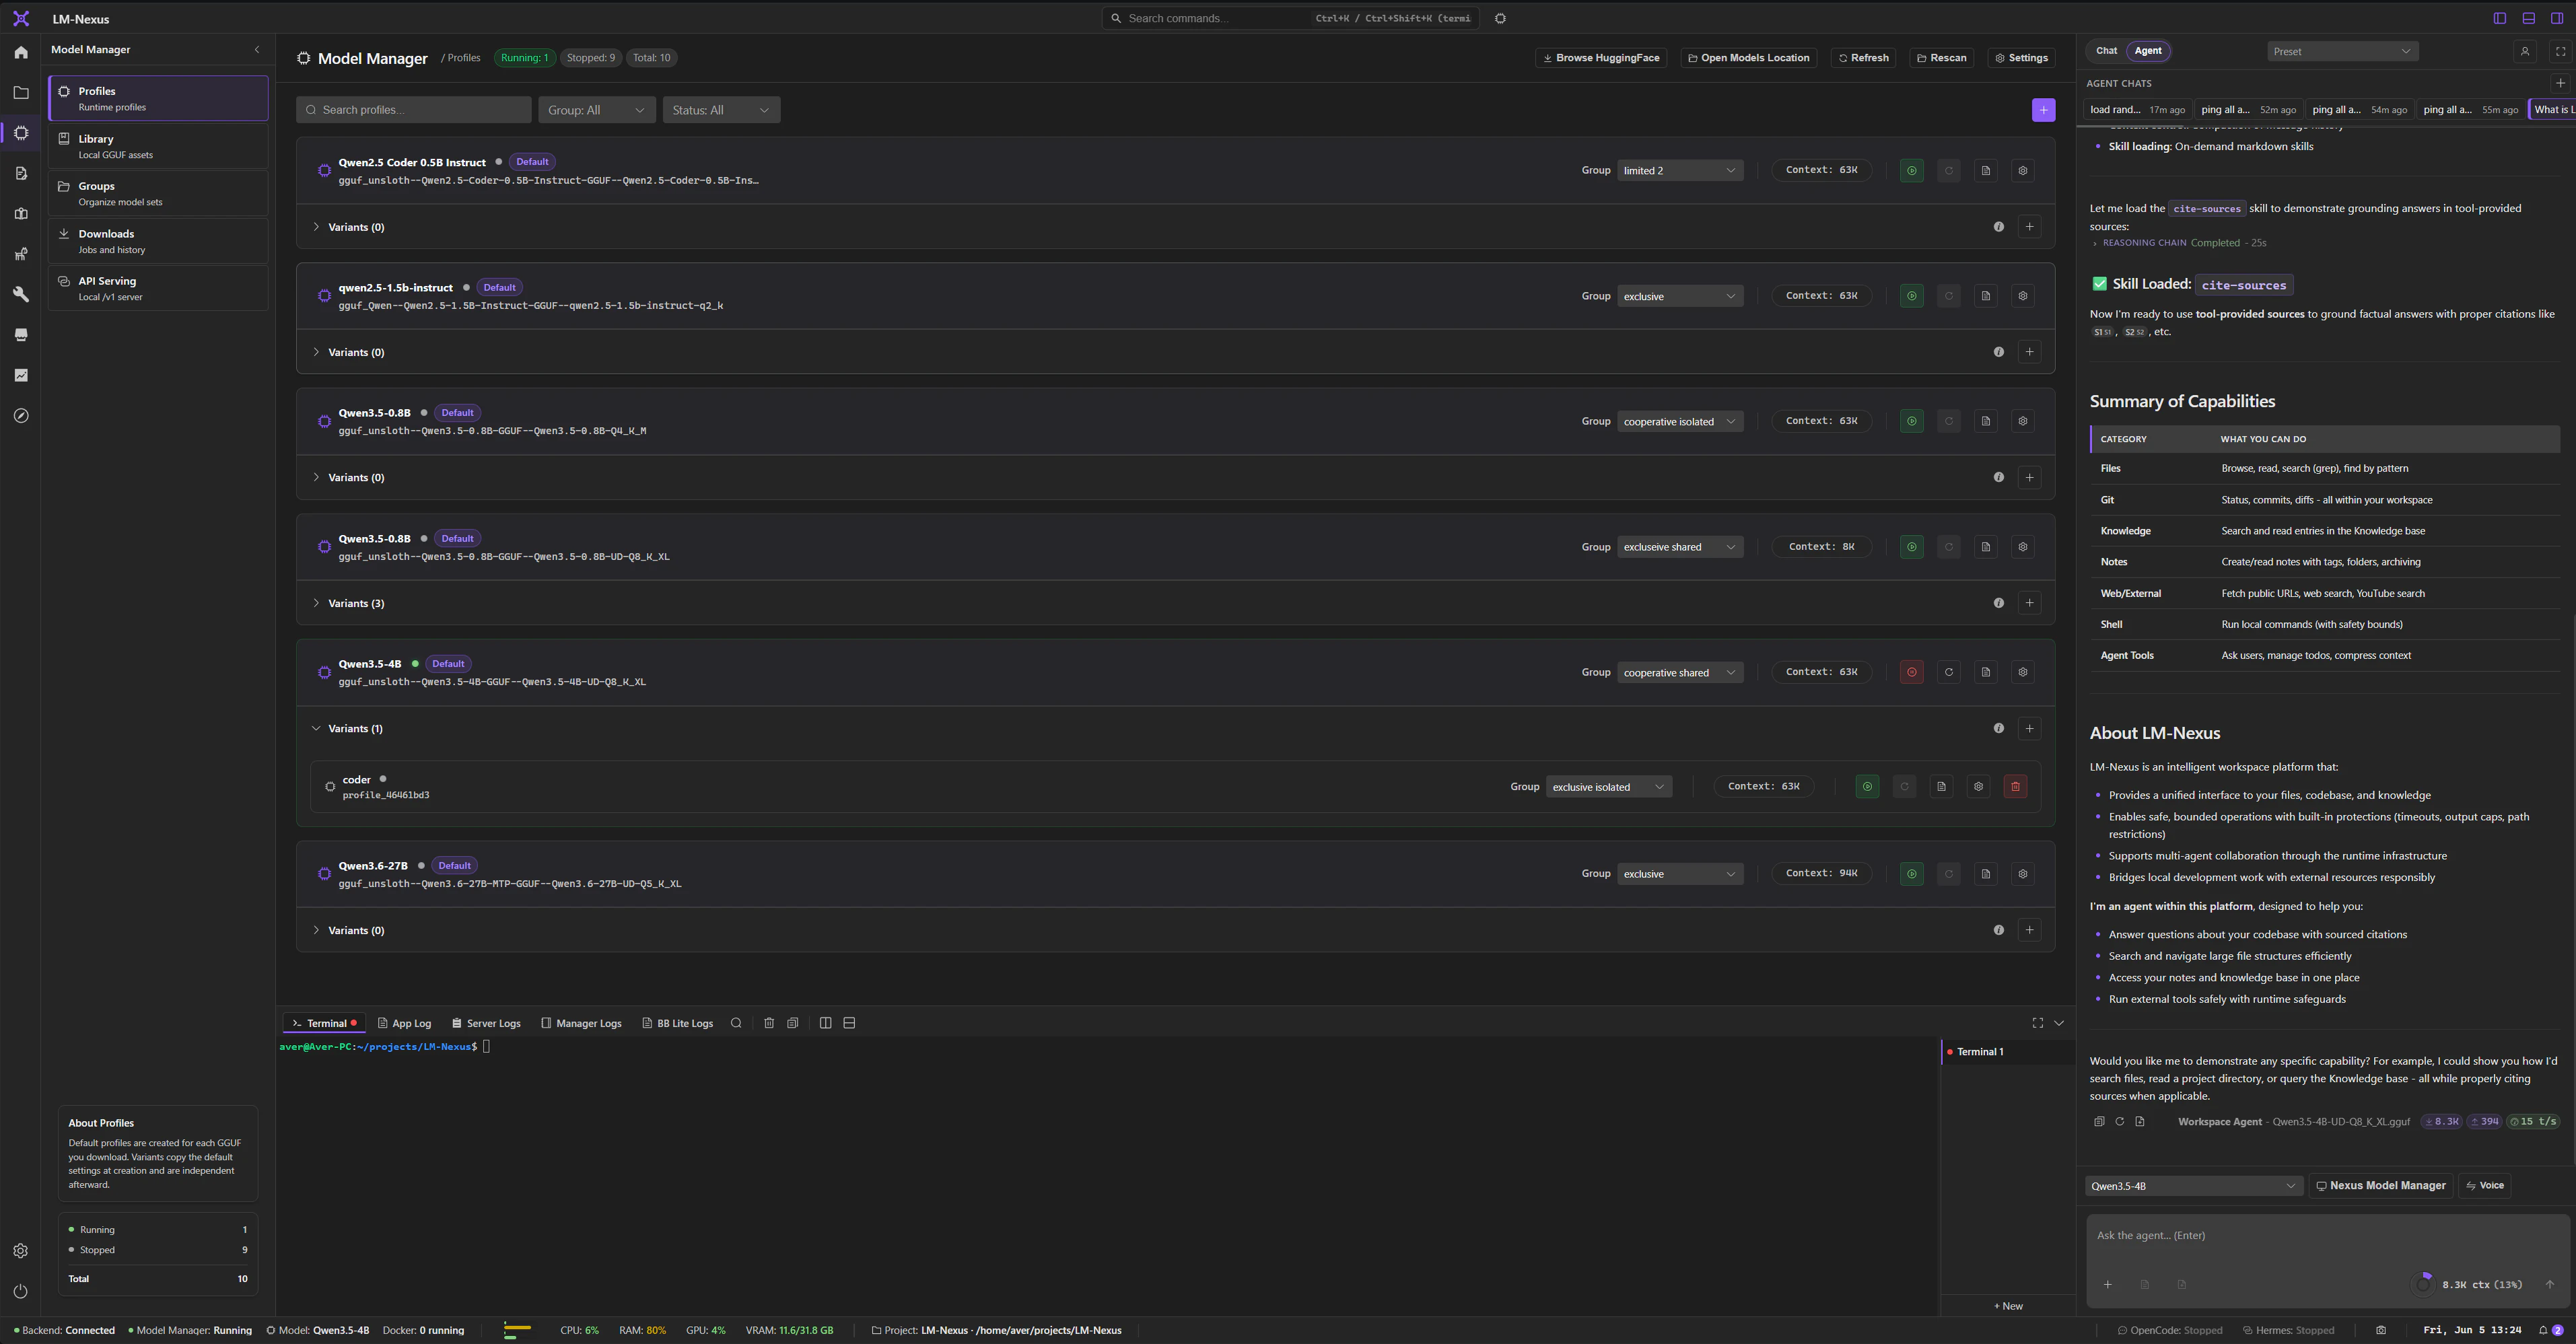This screenshot has height=1344, width=2576.
Task: Copy the agent response message
Action: (x=2099, y=1121)
